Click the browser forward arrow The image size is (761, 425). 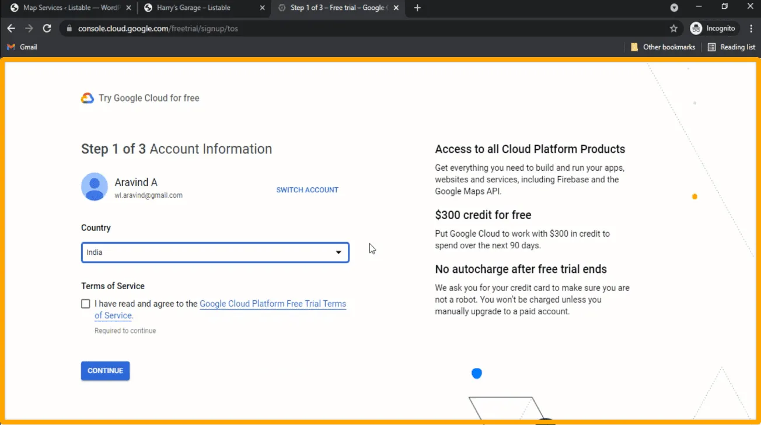[29, 29]
